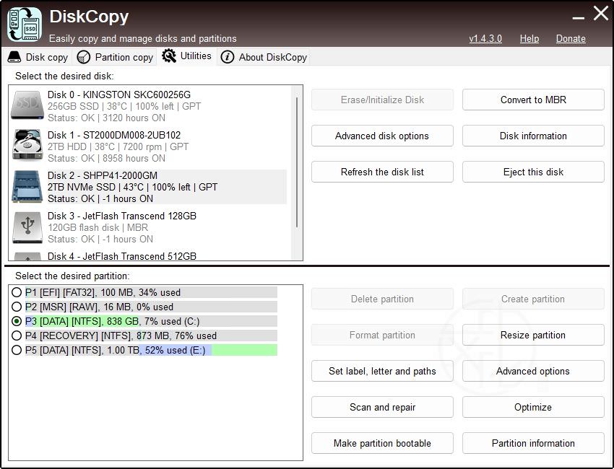
Task: Select the P1 EFI partition radio button
Action: coord(17,292)
